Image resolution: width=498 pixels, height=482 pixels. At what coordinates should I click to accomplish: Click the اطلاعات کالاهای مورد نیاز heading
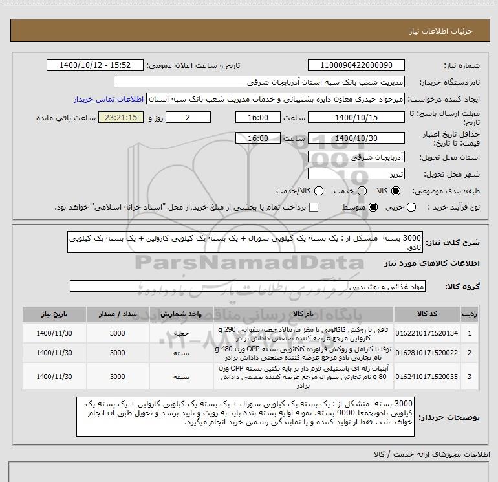click(431, 263)
